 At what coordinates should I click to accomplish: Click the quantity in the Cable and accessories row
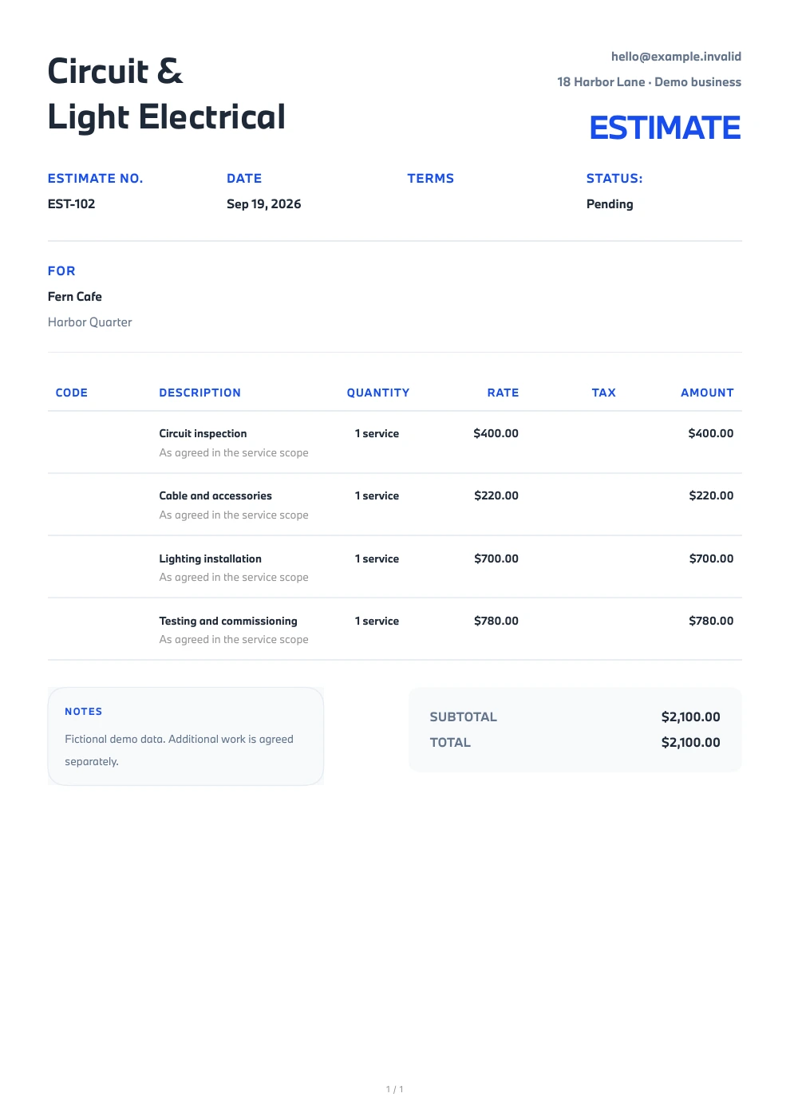tap(377, 495)
